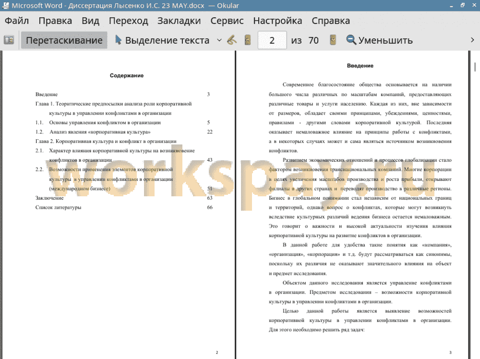This screenshot has width=480, height=359.
Task: Click the total page count 70
Action: point(313,40)
